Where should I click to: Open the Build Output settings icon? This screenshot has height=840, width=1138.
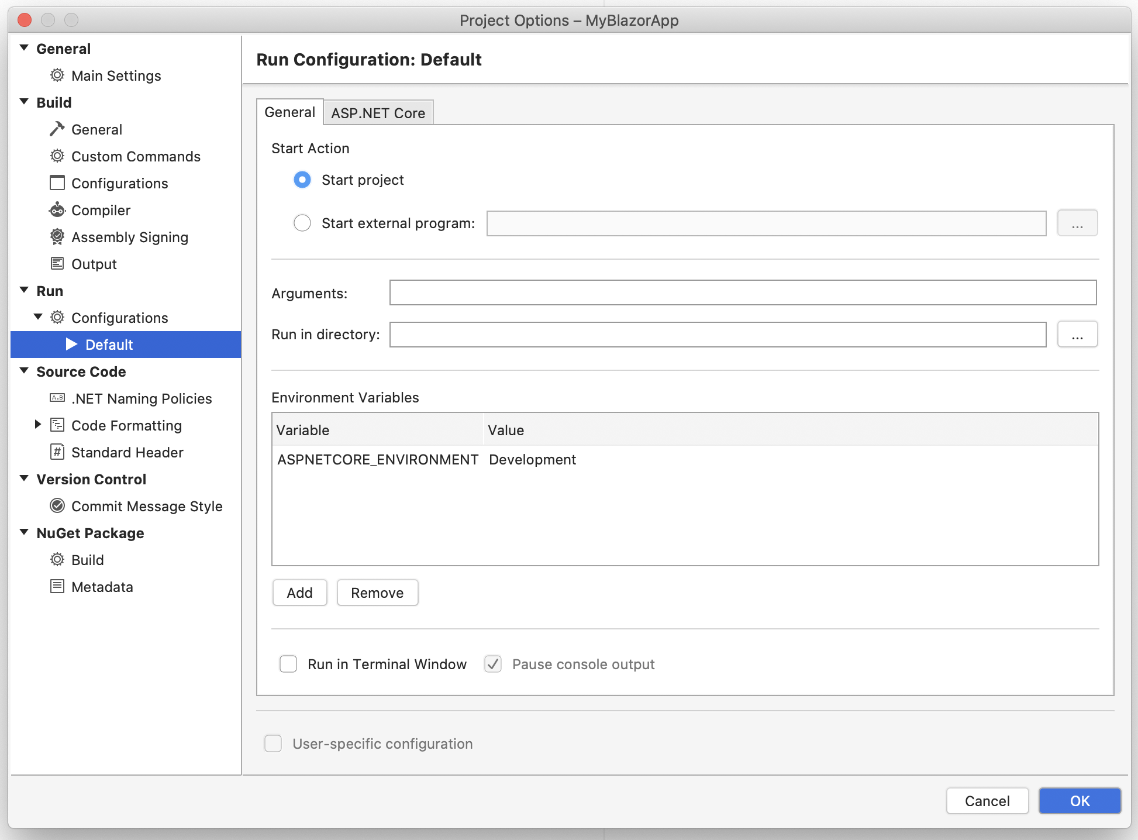[57, 264]
